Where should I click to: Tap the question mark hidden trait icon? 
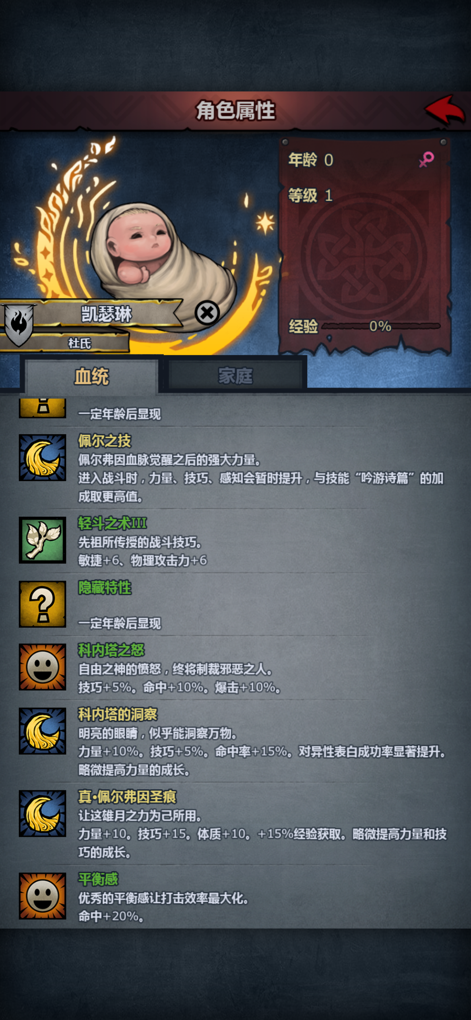[42, 604]
